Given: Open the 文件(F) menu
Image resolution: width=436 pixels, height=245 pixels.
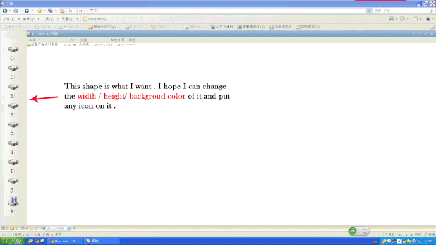Looking at the screenshot, I should click(9, 19).
